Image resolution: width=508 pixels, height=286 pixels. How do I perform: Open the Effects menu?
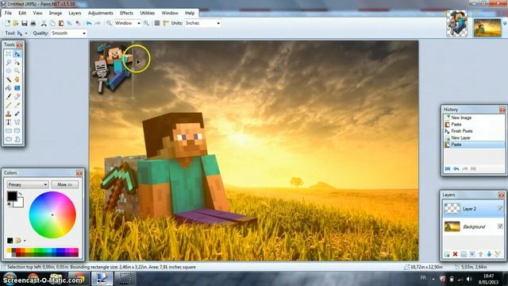(126, 13)
